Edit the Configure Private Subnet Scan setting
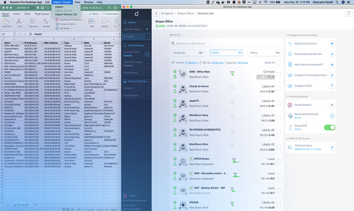 (332, 75)
